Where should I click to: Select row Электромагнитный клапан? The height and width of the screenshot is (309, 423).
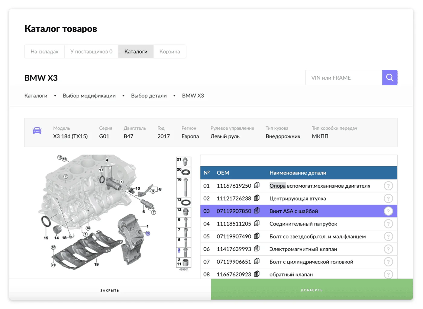click(299, 249)
